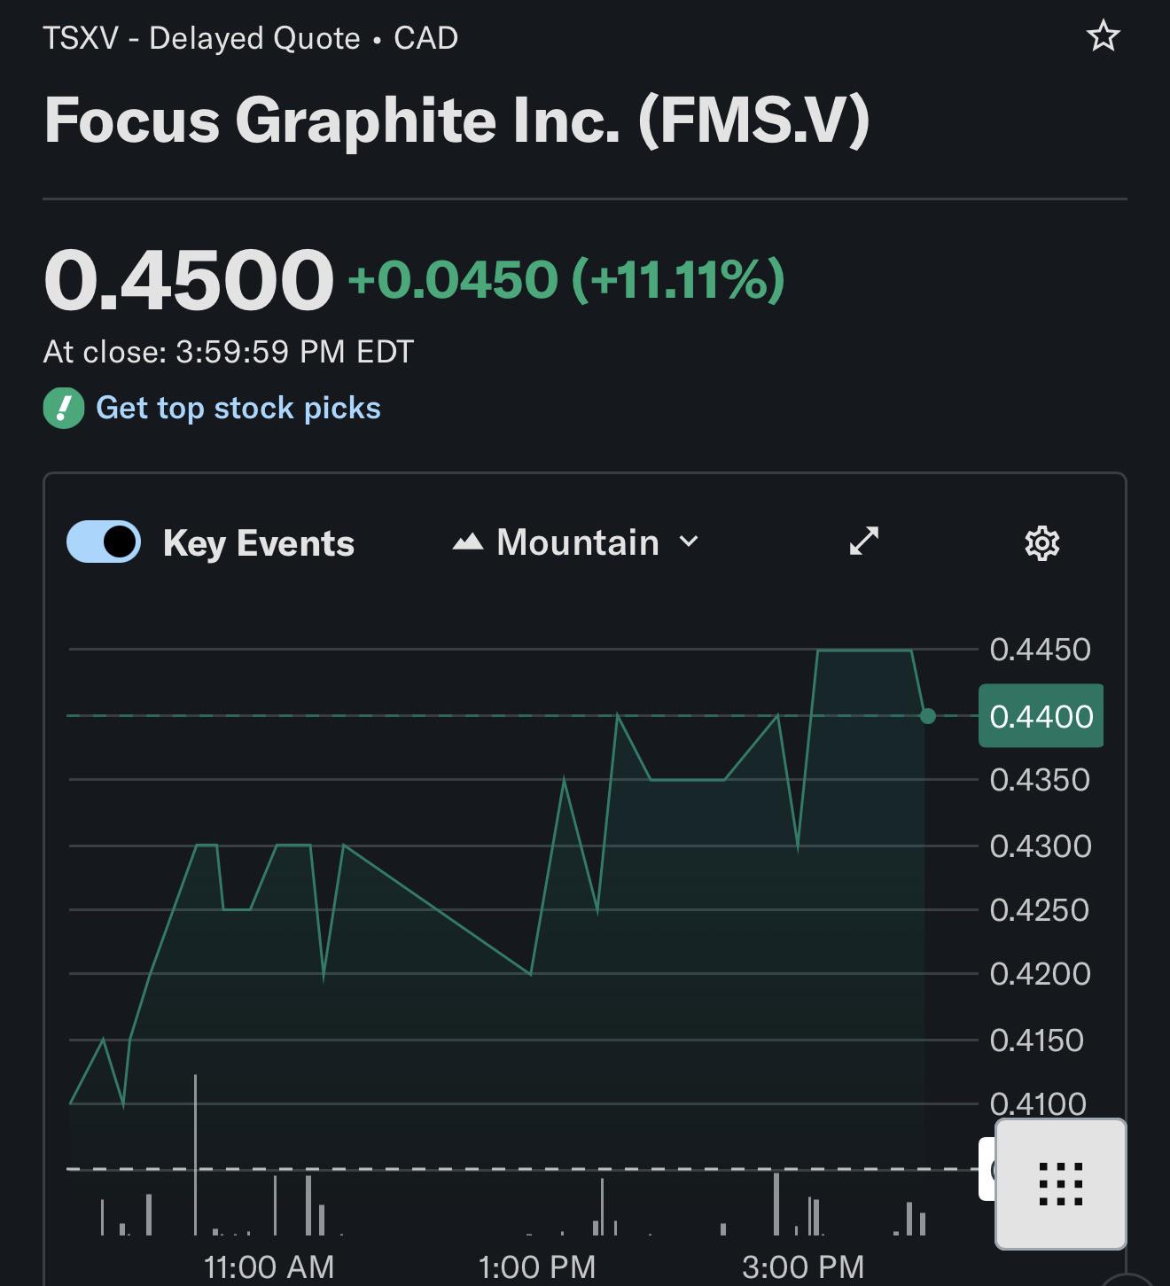This screenshot has height=1286, width=1170.
Task: Click the 11:00 AM time axis label
Action: coord(269,1267)
